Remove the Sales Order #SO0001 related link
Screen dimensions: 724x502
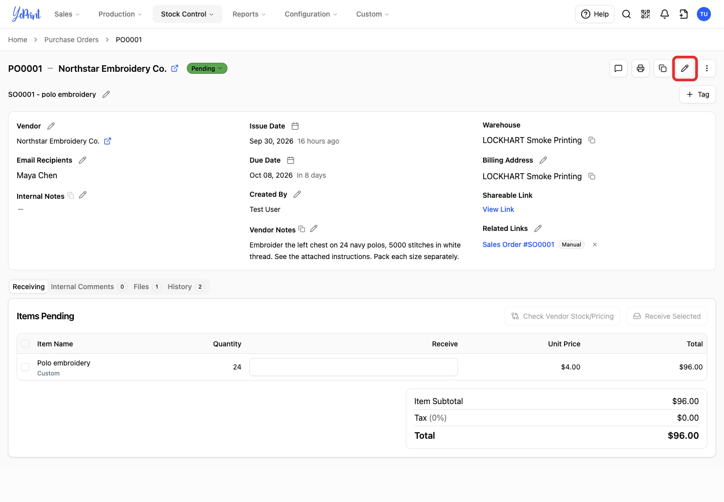595,244
